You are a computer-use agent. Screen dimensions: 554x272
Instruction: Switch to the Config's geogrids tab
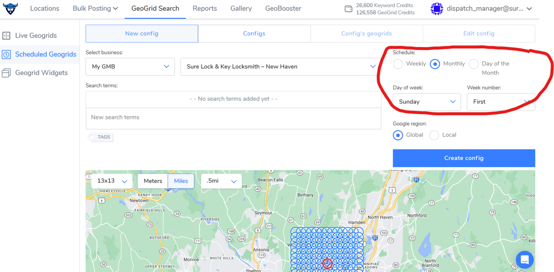(x=366, y=34)
